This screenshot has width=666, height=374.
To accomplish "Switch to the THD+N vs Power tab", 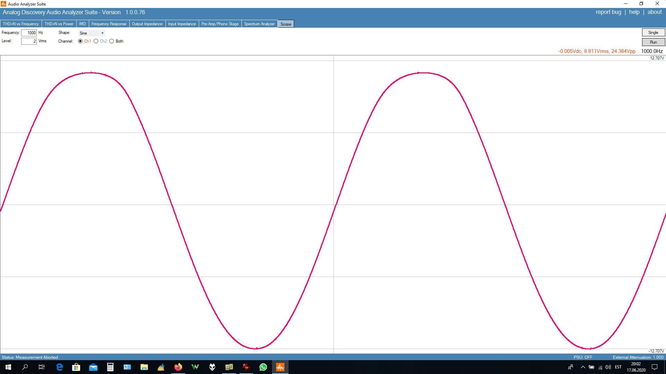I will (x=59, y=24).
